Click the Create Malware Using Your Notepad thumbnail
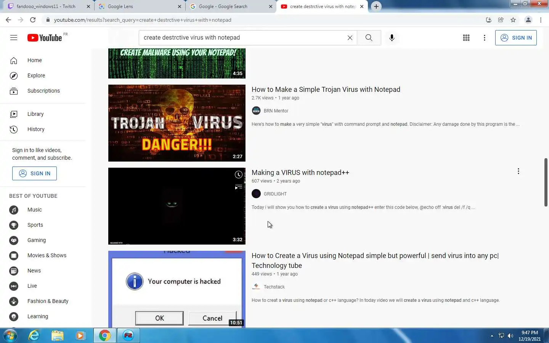 [x=177, y=63]
